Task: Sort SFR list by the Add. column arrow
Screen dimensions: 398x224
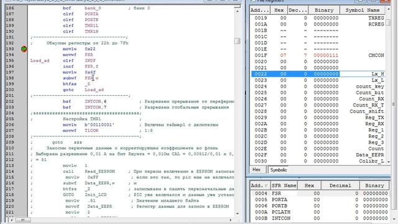Action: point(266,185)
